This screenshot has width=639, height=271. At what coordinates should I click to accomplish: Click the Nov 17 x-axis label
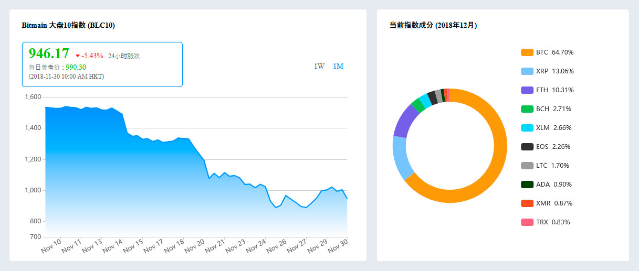(x=154, y=246)
